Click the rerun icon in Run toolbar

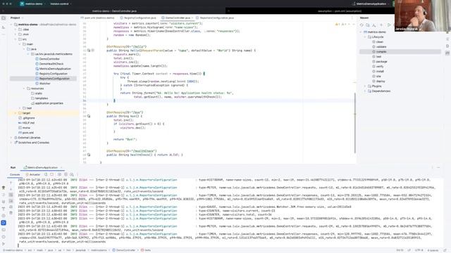tap(46, 174)
